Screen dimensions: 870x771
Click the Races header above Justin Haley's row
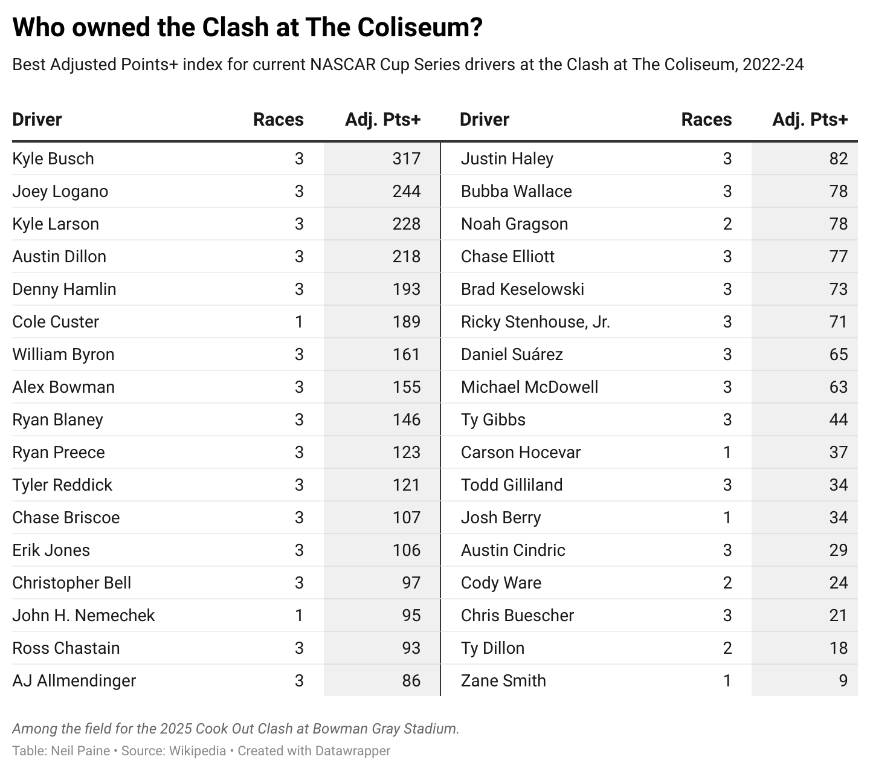coord(706,120)
